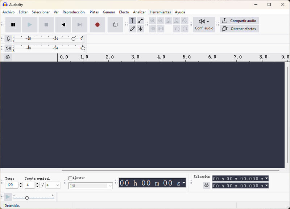The image size is (290, 209).
Task: Adjust the recording level slider knob
Action: point(74,39)
